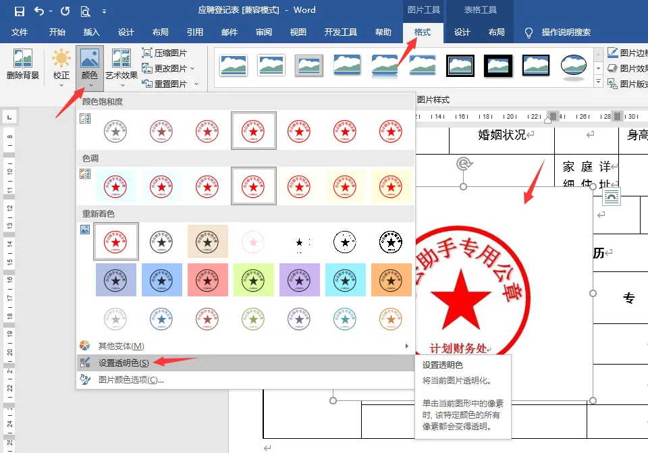Click the Save icon in quick access toolbar
This screenshot has height=453, width=648.
[20, 11]
